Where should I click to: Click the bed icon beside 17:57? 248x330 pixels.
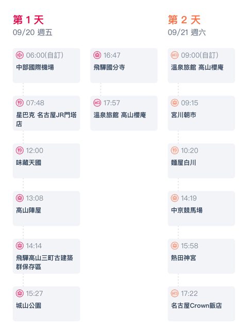pos(97,103)
